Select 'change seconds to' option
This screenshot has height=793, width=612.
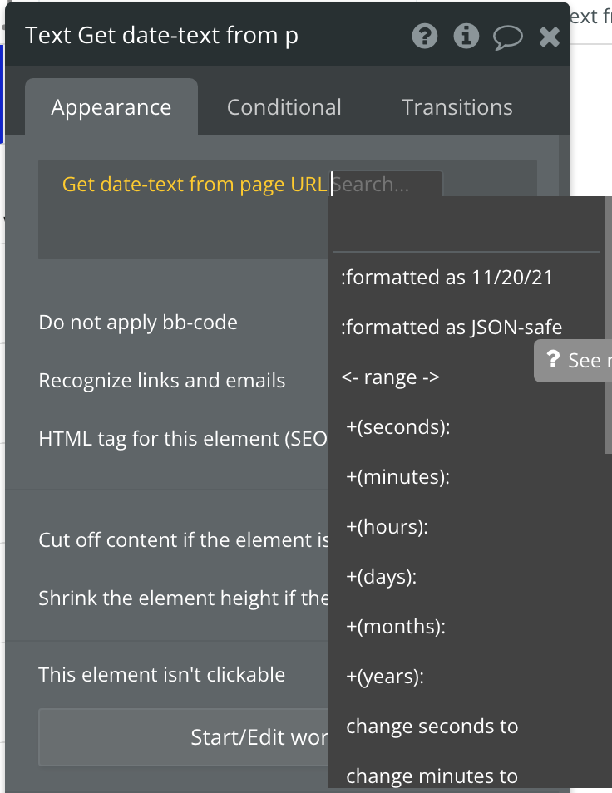tap(432, 727)
